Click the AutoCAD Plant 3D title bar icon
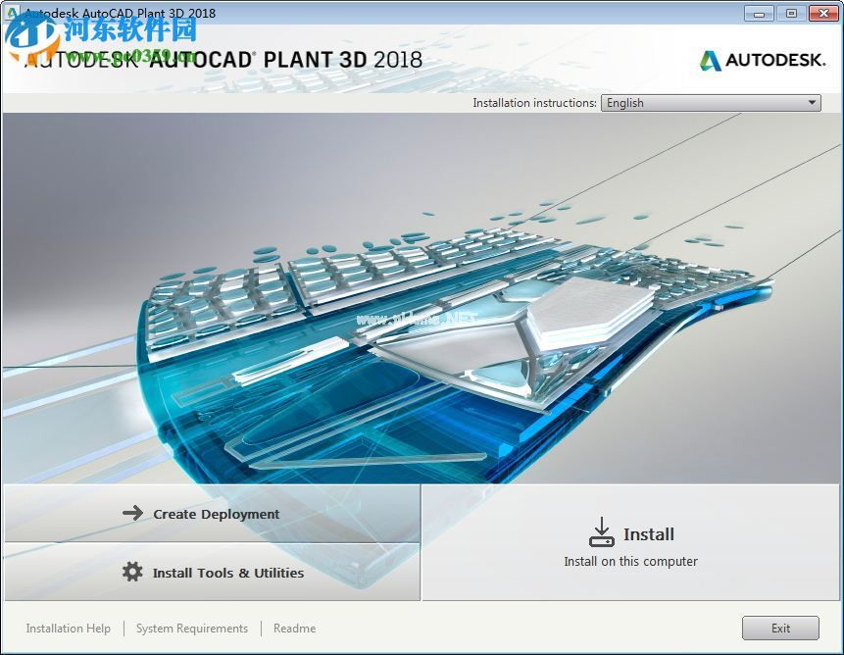844x655 pixels. (12, 14)
